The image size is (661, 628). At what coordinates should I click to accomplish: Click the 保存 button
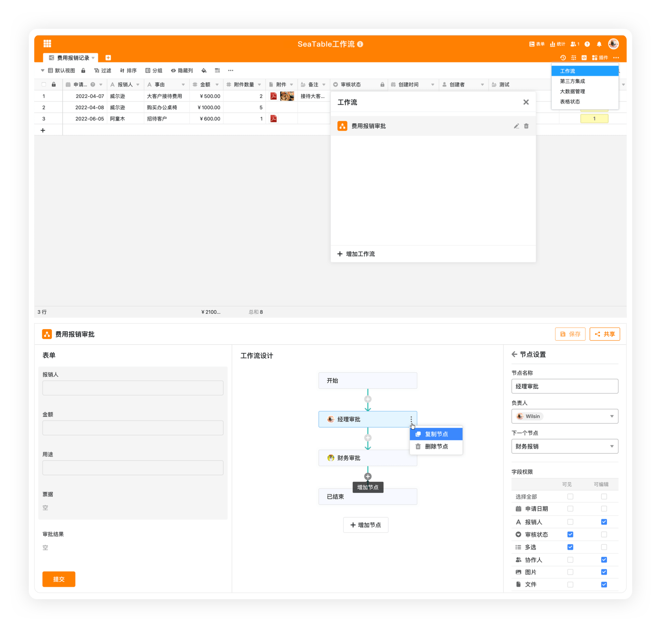tap(570, 334)
